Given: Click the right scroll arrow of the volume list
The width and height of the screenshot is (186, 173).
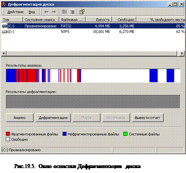Looking at the screenshot, I should (182, 53).
